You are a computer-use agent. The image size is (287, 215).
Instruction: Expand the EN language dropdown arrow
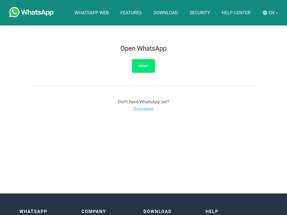pyautogui.click(x=277, y=13)
